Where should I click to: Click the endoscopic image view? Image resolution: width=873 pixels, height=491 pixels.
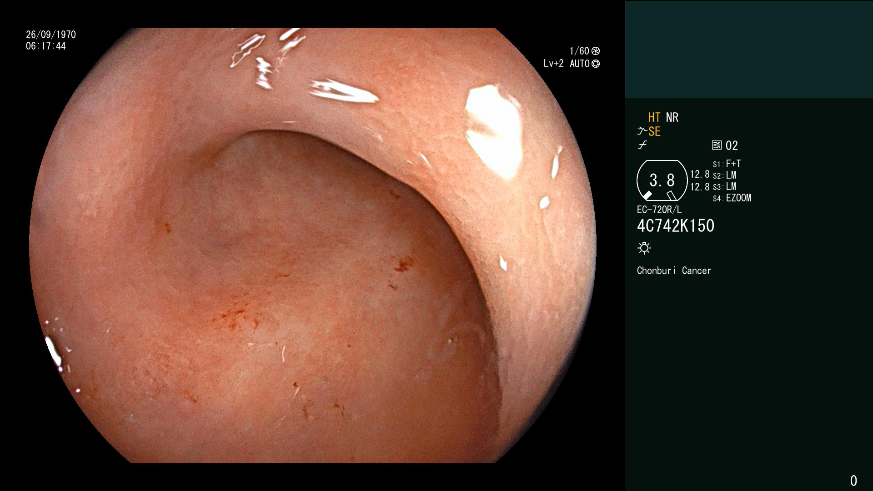[313, 245]
